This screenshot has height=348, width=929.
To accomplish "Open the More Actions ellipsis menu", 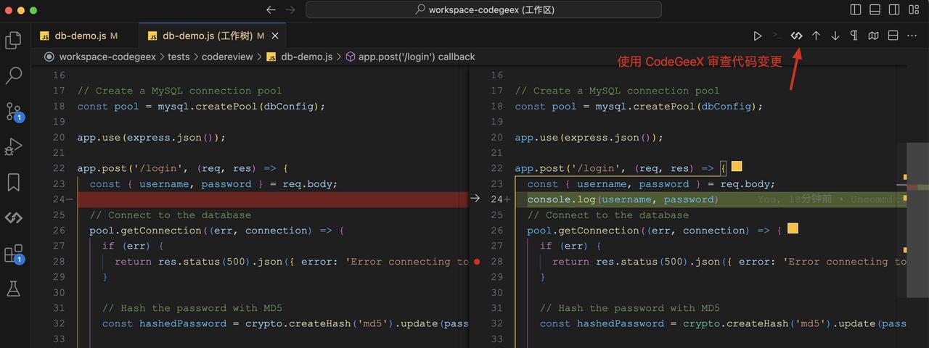I will coord(912,36).
